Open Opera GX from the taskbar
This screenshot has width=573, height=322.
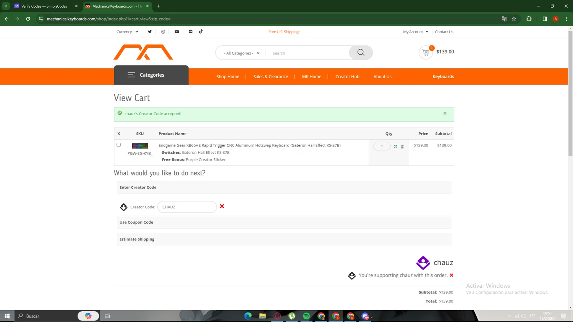[x=277, y=316]
